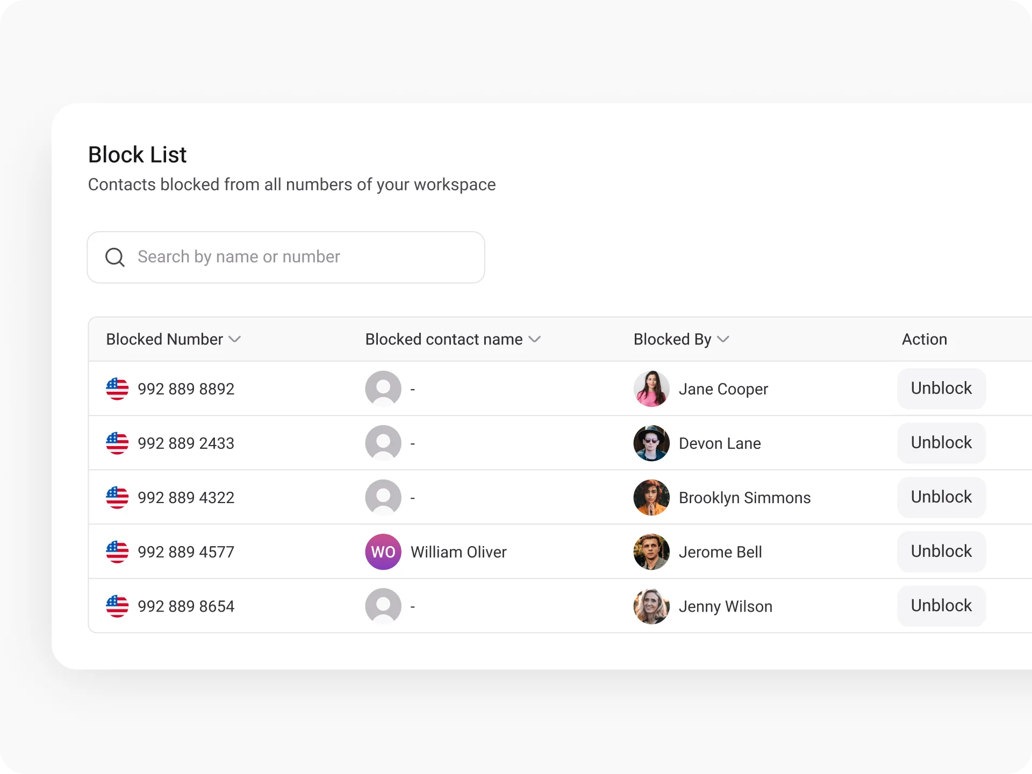Unblock William Oliver's number
1032x774 pixels.
coord(941,551)
